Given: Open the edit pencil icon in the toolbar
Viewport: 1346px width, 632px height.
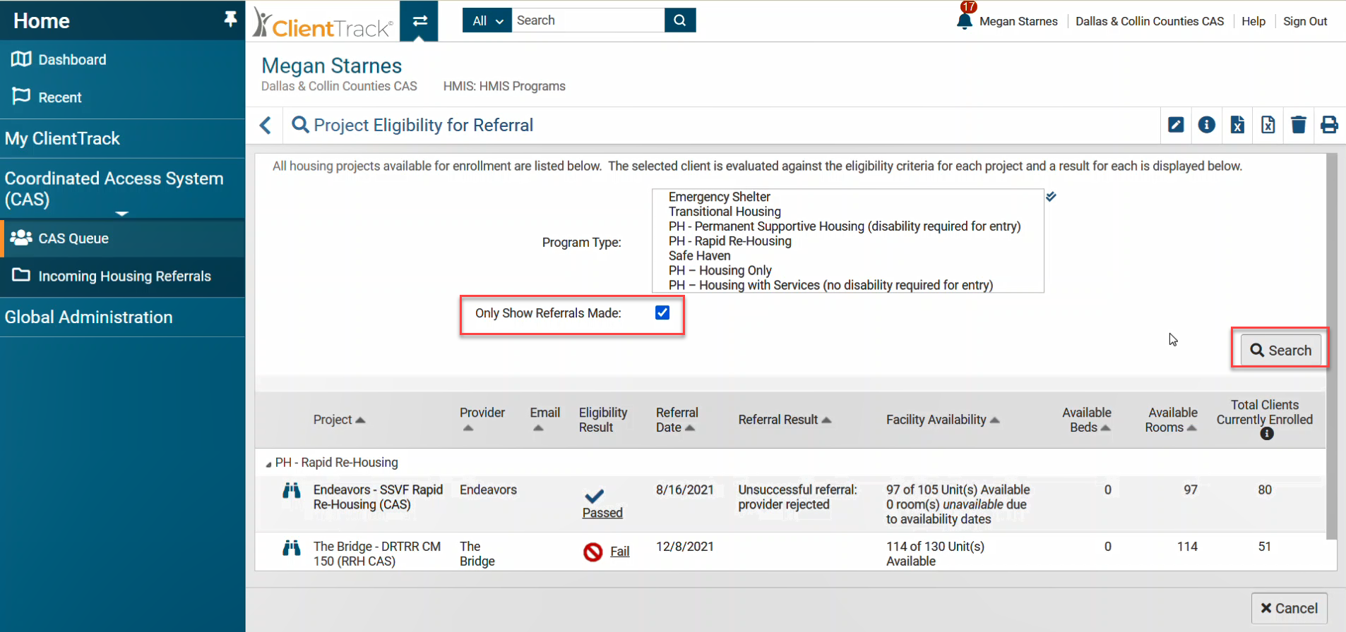Looking at the screenshot, I should click(x=1175, y=125).
